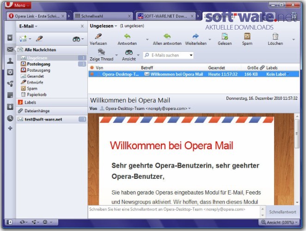This screenshot has height=231, width=306.
Task: Open the Gesendet folder
Action: point(52,76)
